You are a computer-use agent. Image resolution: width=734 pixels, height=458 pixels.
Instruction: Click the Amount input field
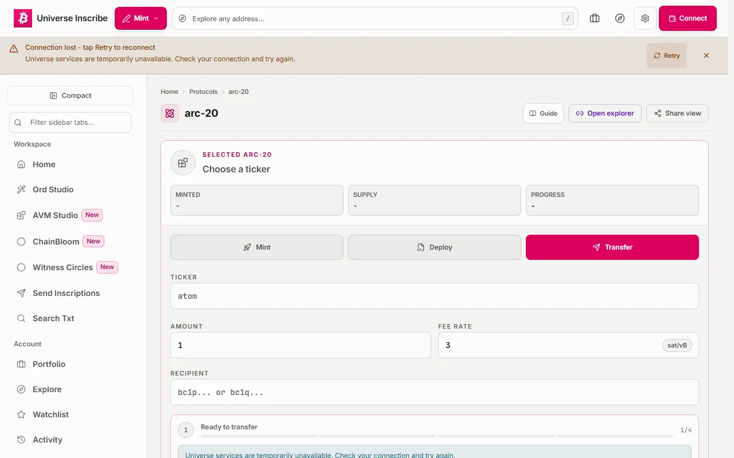[x=300, y=345]
